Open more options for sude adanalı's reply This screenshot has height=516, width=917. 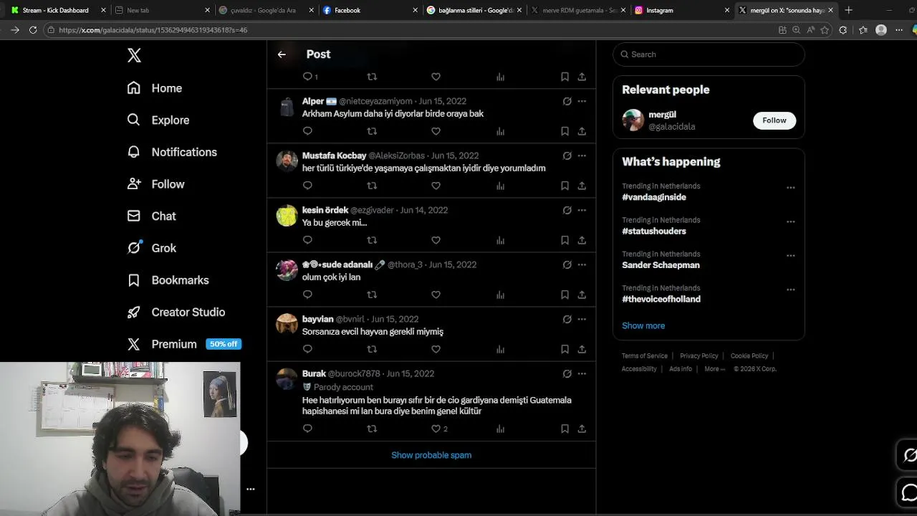(582, 264)
